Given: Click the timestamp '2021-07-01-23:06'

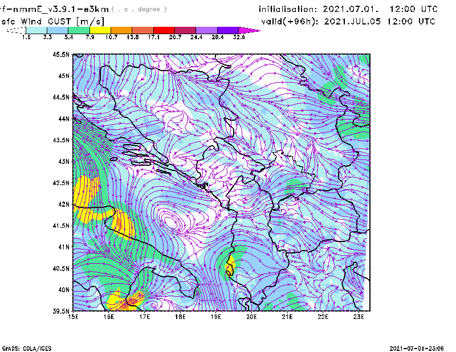Looking at the screenshot, I should 417,348.
